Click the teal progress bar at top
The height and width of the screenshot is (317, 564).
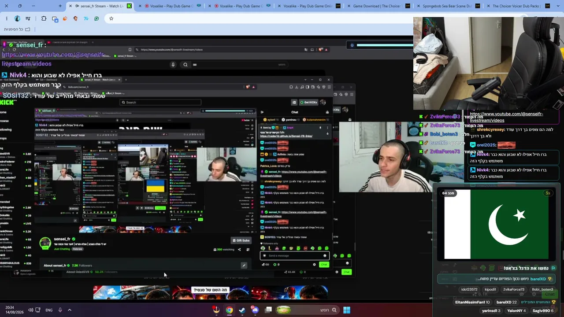point(385,45)
